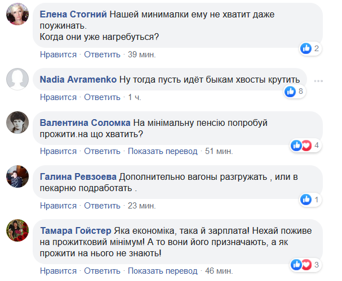
Task: Open Галина Ревзоева's profile photo
Action: click(x=17, y=176)
